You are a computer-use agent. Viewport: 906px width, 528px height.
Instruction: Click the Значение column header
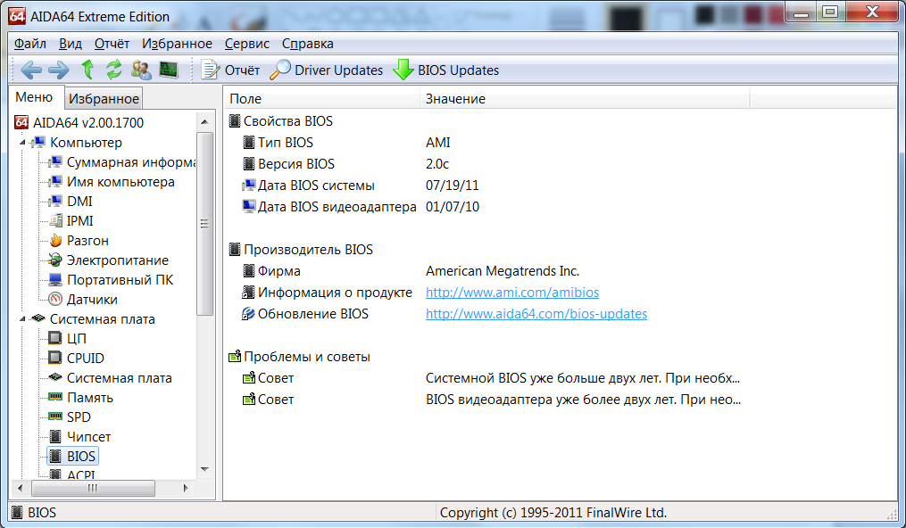[x=455, y=98]
